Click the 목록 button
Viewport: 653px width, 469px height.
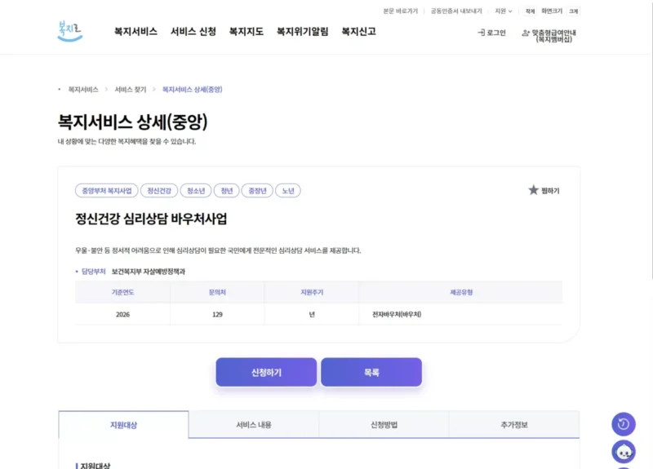coord(371,372)
